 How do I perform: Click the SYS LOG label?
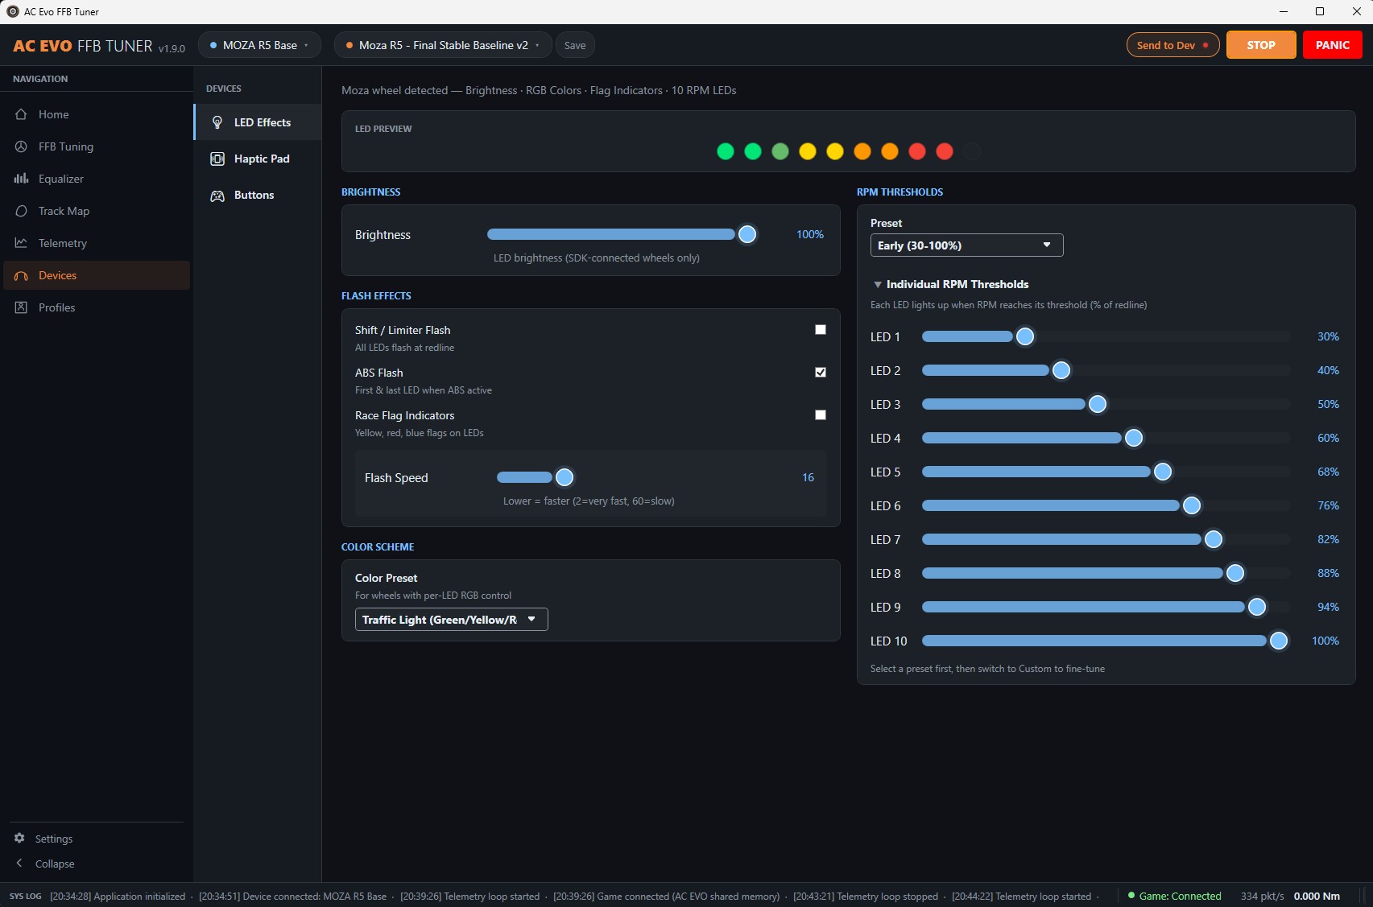(x=26, y=896)
